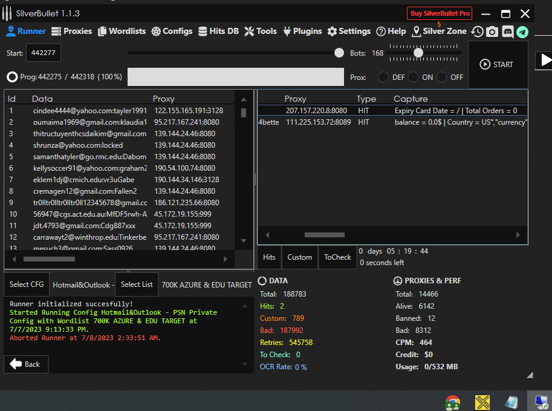Click the Telegram paper plane icon

click(522, 32)
